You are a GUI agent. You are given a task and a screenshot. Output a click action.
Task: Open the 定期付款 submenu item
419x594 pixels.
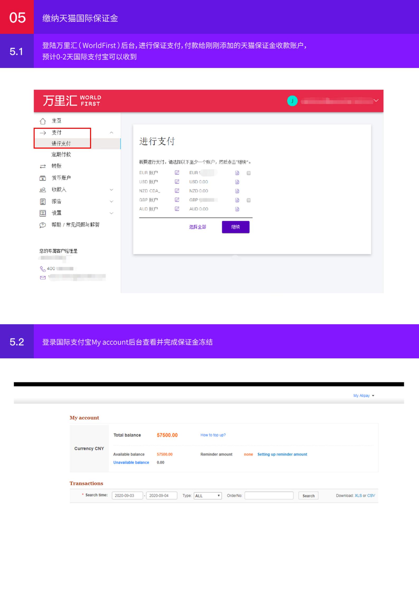click(x=61, y=154)
